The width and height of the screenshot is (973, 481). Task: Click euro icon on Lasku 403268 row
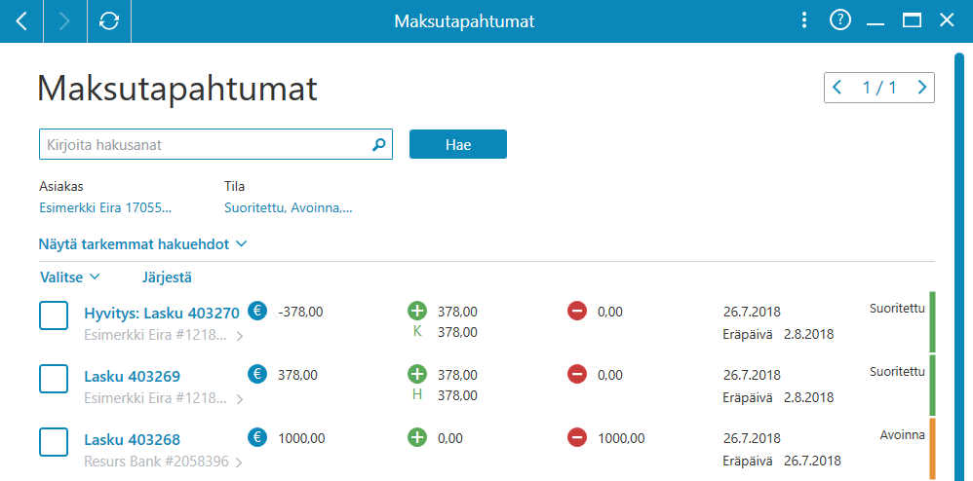257,437
